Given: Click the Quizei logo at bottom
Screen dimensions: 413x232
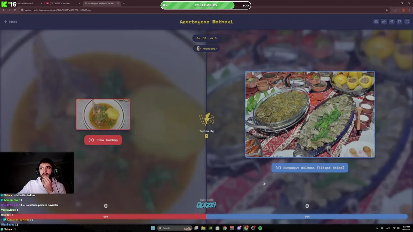Looking at the screenshot, I should [x=206, y=204].
